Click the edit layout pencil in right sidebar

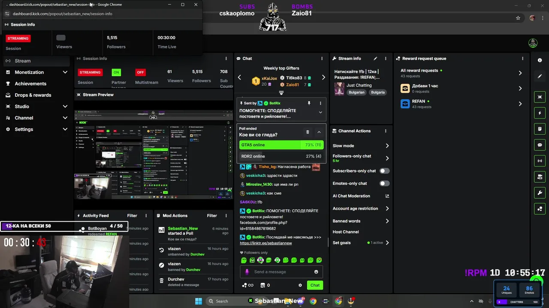click(x=540, y=76)
